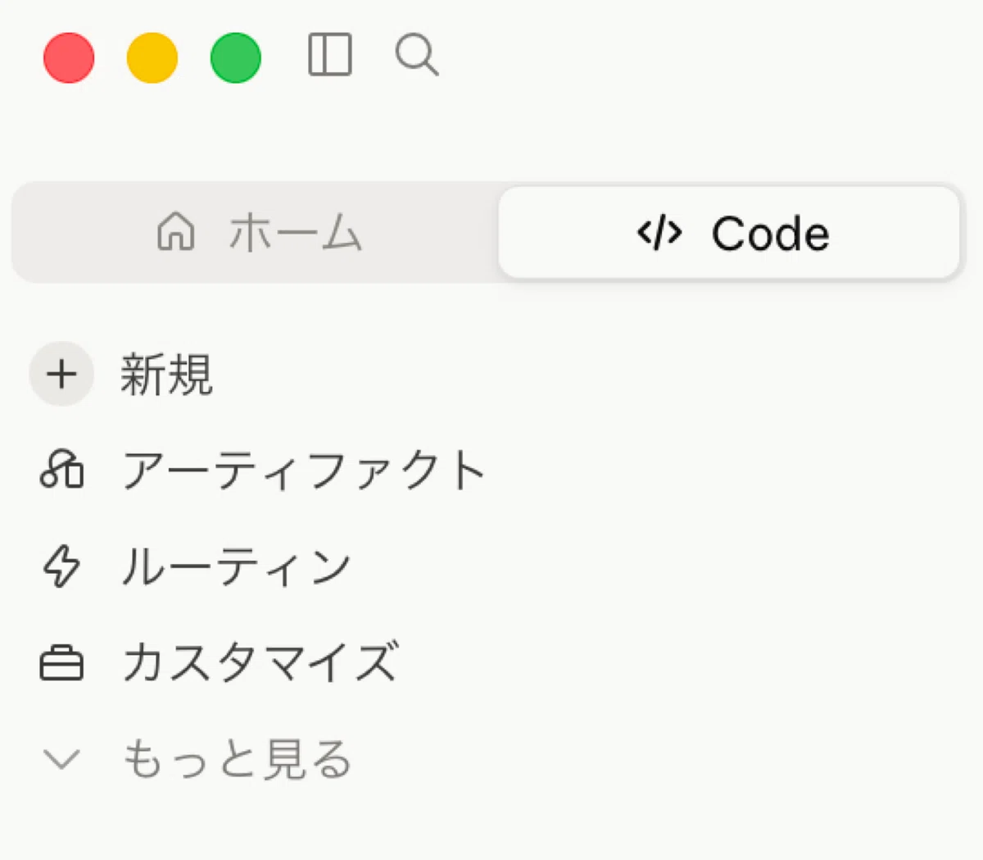Click the lightning bolt icon beside ルーティン
This screenshot has height=860, width=983.
pyautogui.click(x=61, y=567)
